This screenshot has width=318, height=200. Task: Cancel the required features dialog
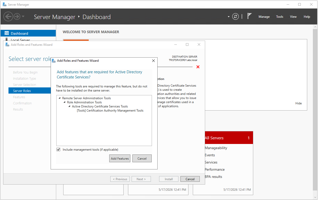click(142, 158)
